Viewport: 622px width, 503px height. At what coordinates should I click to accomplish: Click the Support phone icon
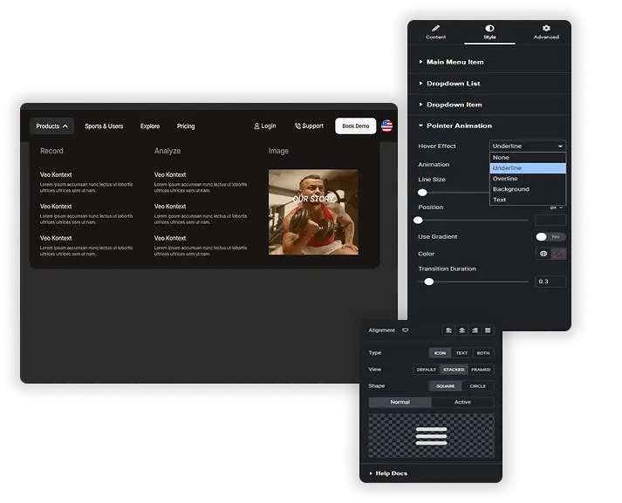tap(297, 126)
